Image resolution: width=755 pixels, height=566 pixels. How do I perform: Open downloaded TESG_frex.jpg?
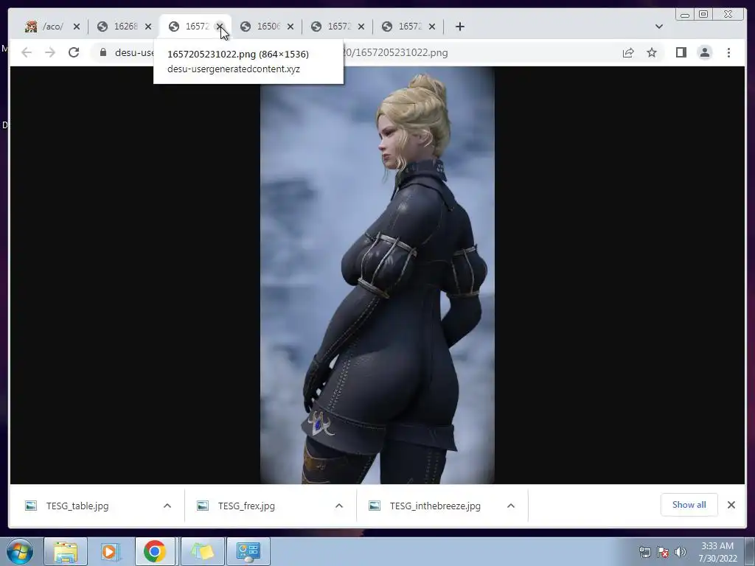[246, 506]
